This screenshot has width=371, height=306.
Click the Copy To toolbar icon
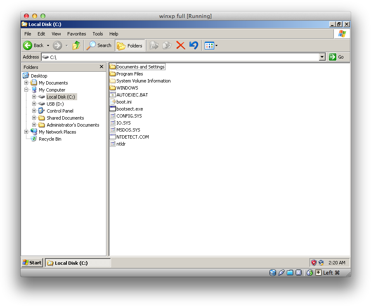[x=167, y=45]
